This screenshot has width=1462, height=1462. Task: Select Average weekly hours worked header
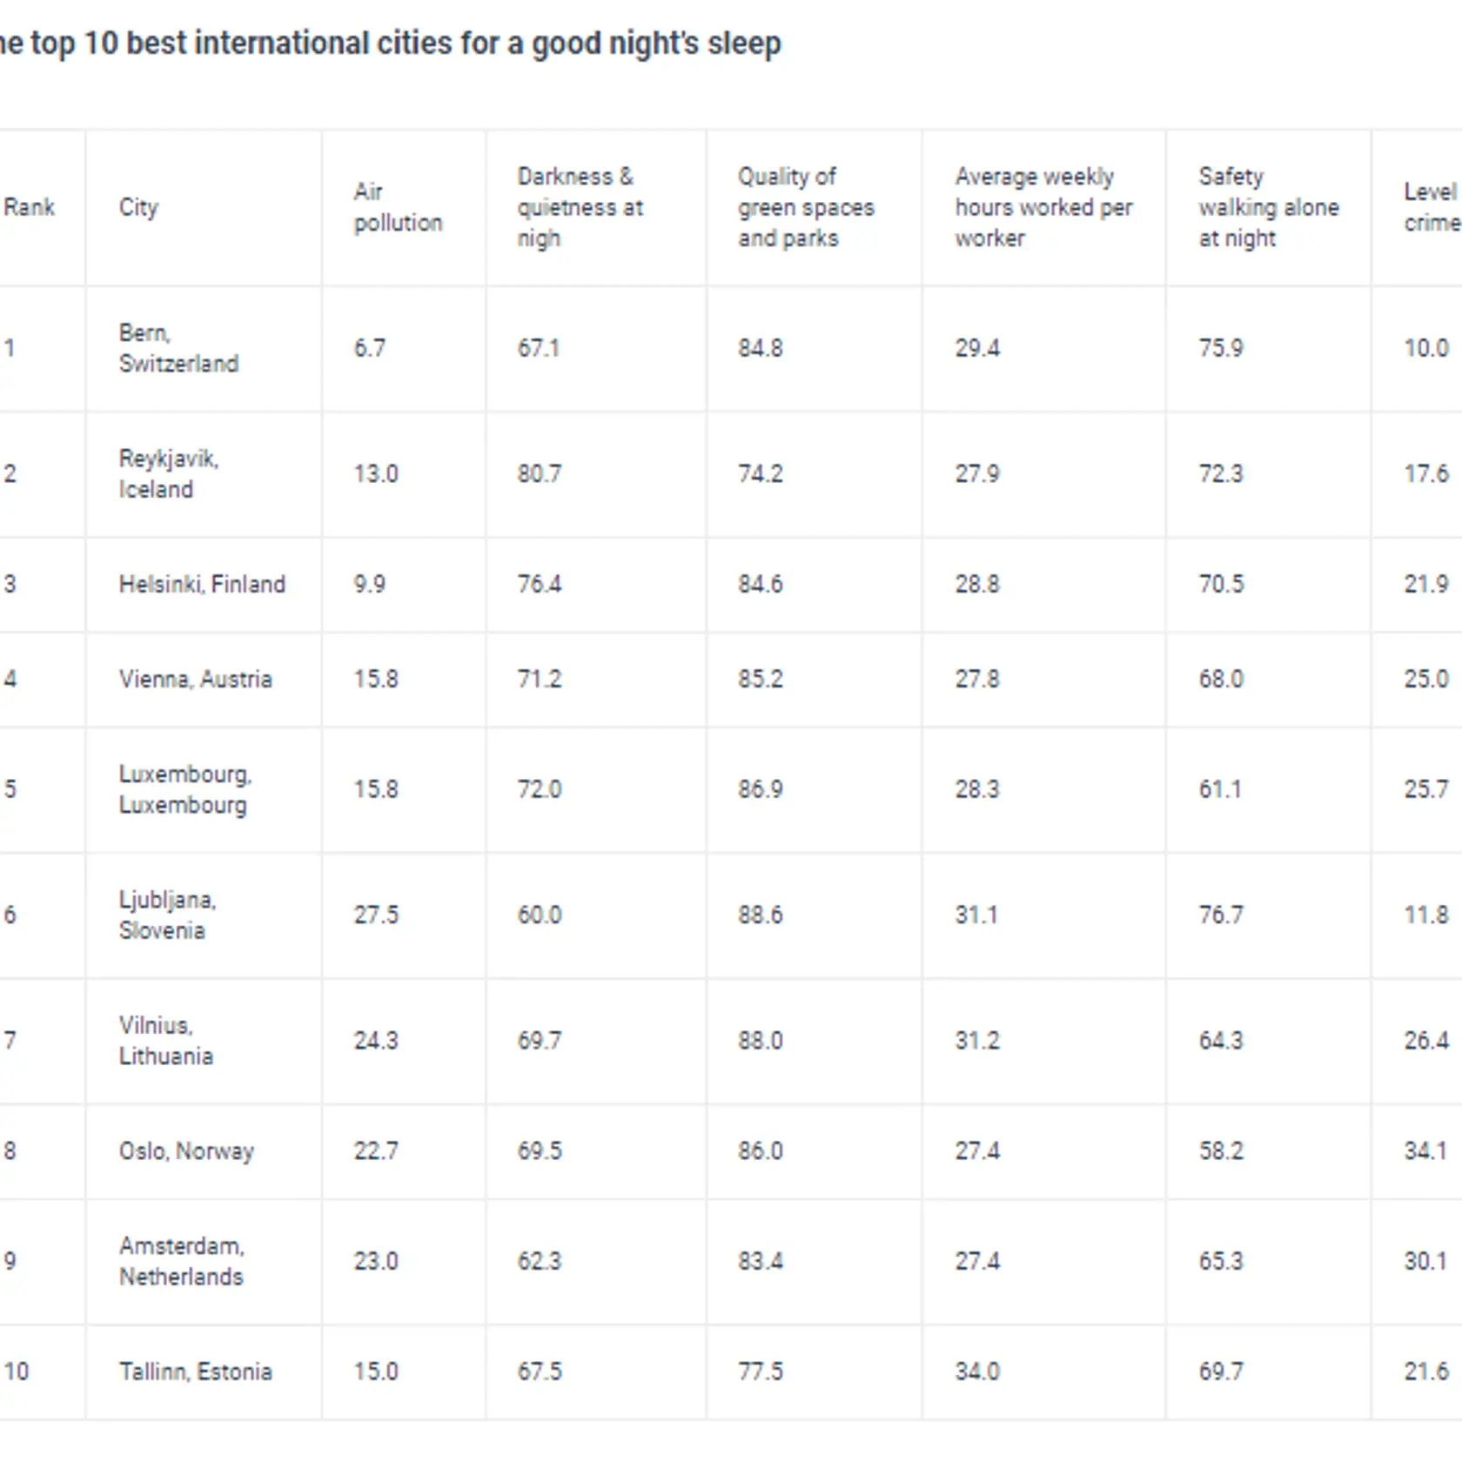pos(1043,207)
